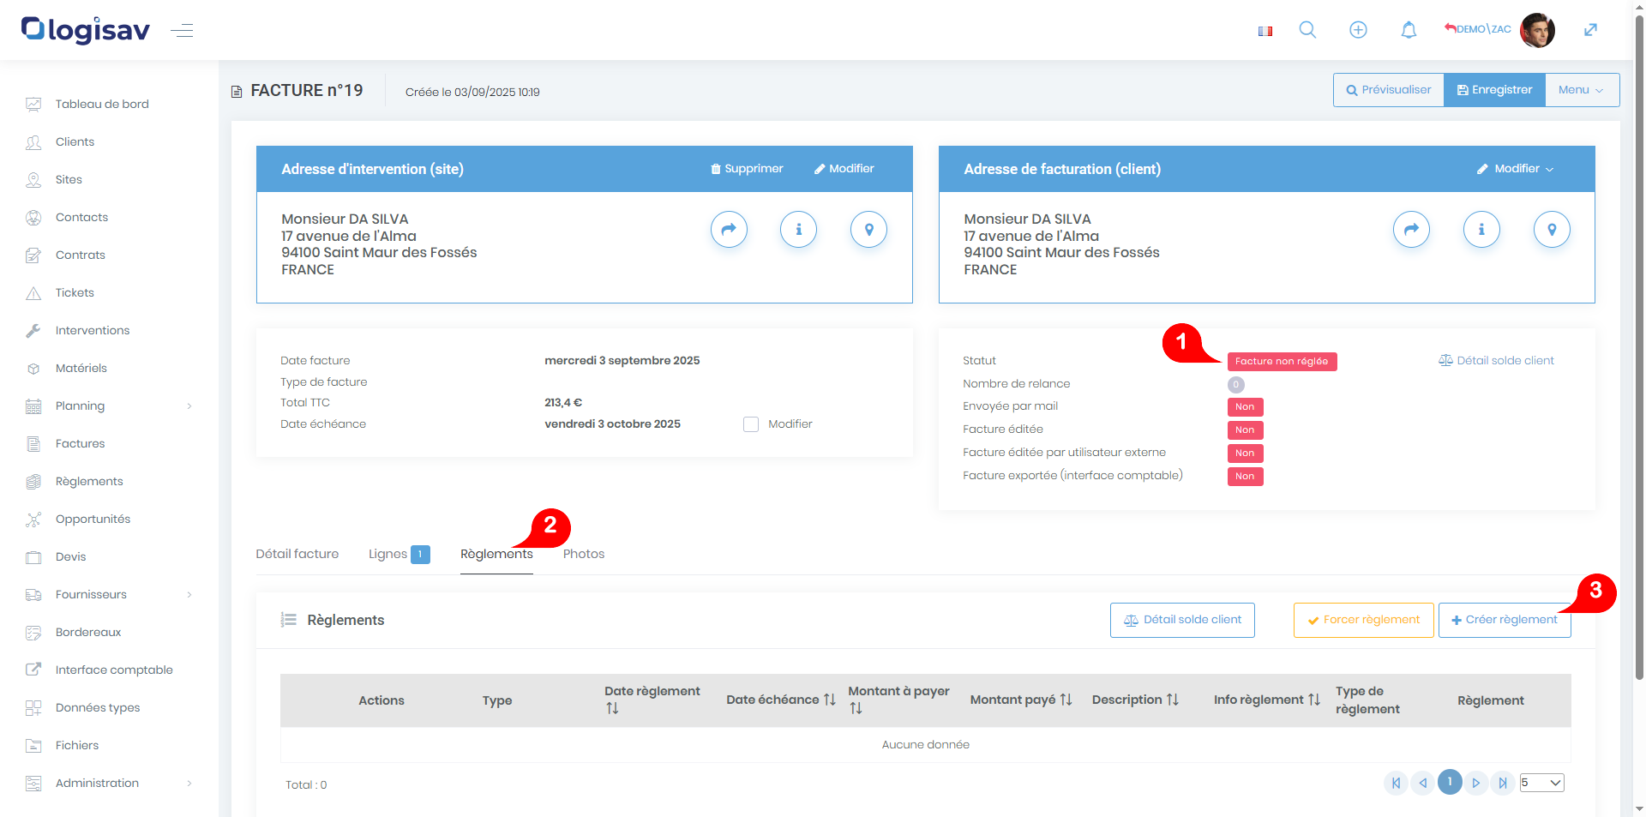Screen dimensions: 1646x817
Task: Click share arrow in intervention address panel
Action: tap(729, 230)
